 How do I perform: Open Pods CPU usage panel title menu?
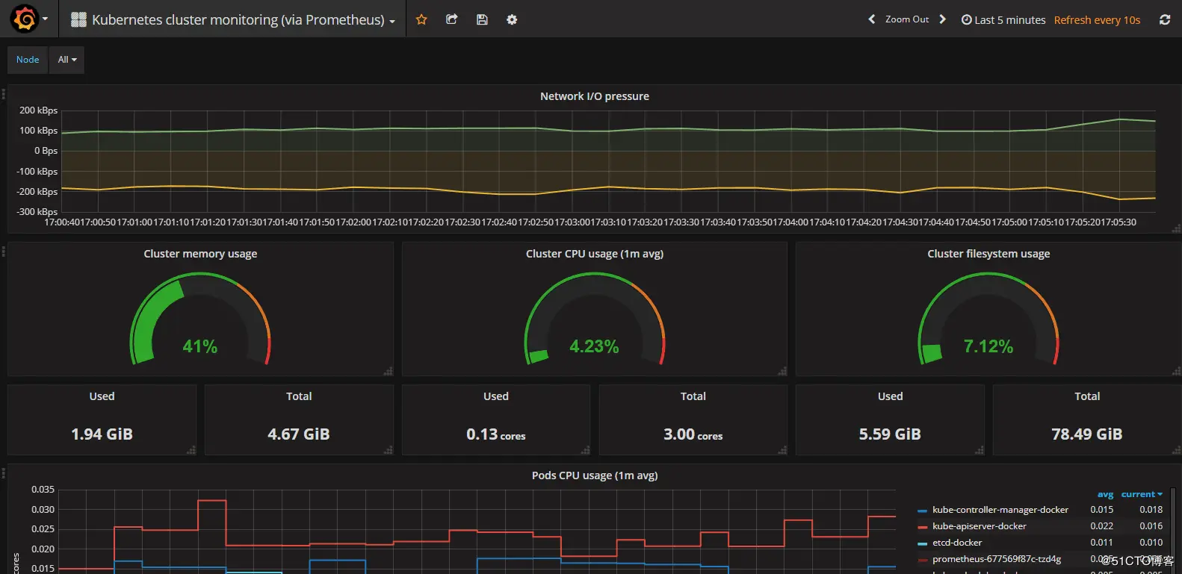coord(594,475)
